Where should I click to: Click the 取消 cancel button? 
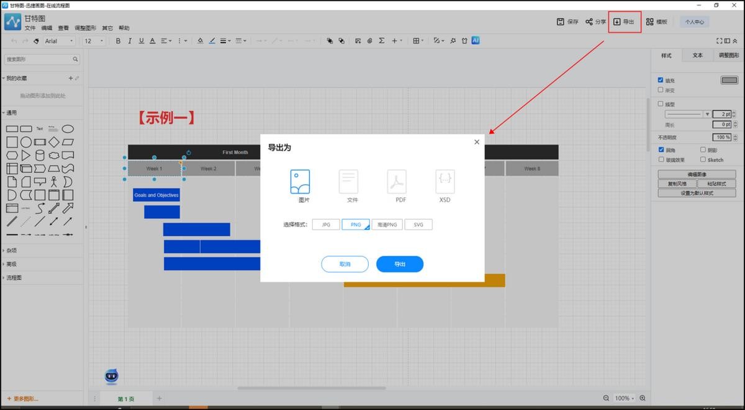point(345,264)
